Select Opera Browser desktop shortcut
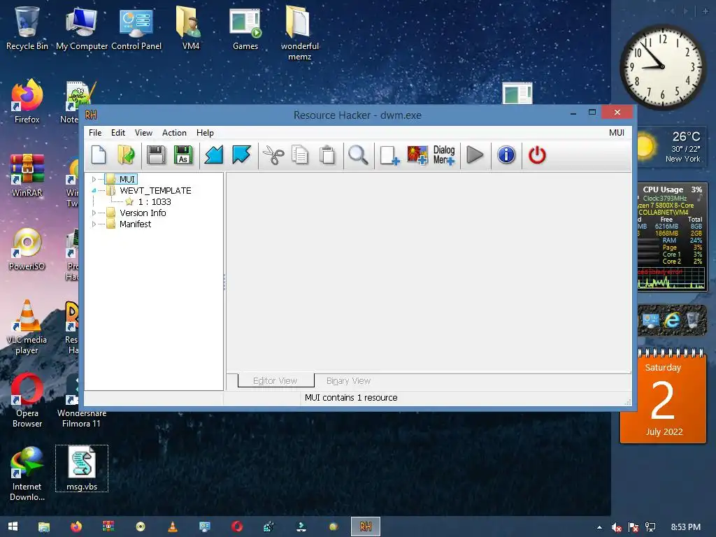The height and width of the screenshot is (537, 716). tap(27, 401)
